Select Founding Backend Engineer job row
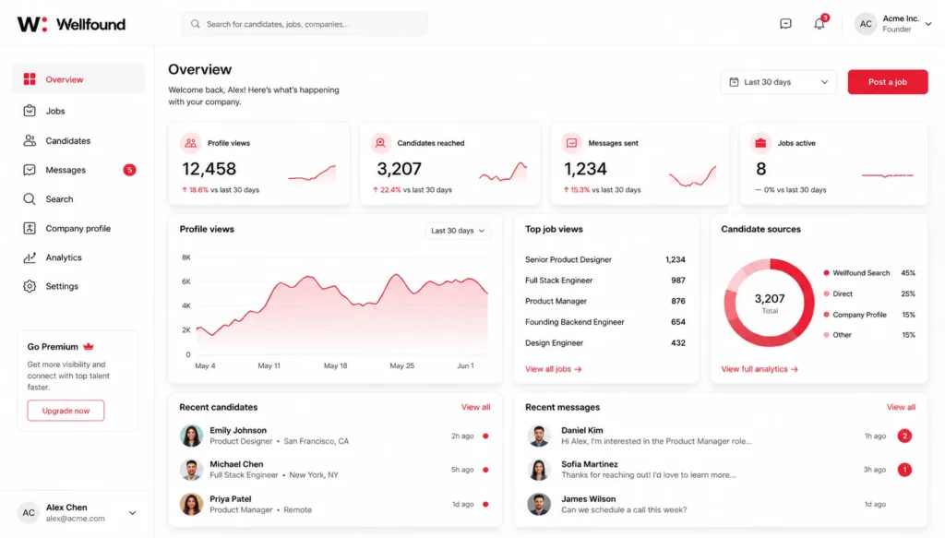The width and height of the screenshot is (945, 538). (605, 322)
